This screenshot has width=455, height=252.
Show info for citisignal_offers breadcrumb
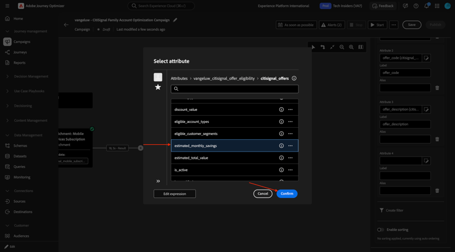pyautogui.click(x=294, y=79)
